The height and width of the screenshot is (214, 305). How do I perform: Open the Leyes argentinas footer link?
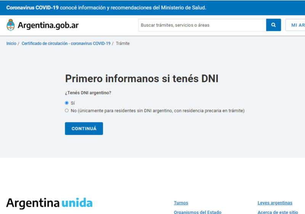[x=275, y=203]
